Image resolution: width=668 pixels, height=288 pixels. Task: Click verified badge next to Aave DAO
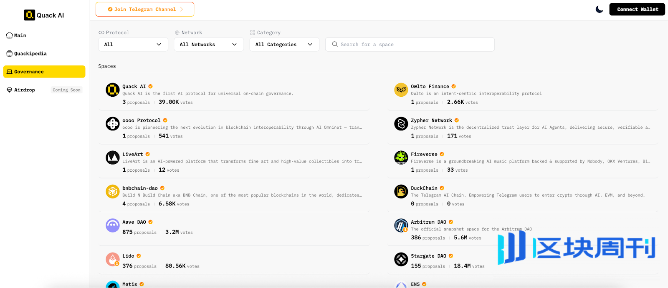150,222
